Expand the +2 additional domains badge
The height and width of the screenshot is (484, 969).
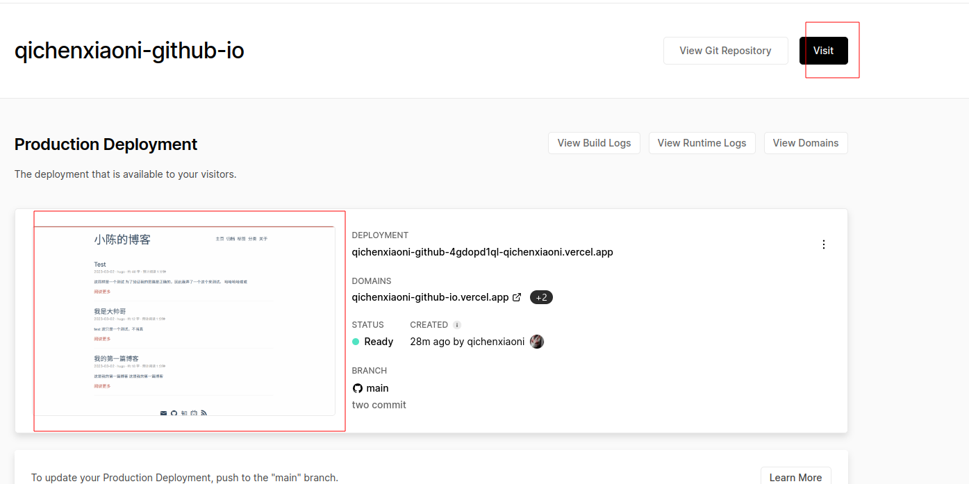pyautogui.click(x=541, y=297)
